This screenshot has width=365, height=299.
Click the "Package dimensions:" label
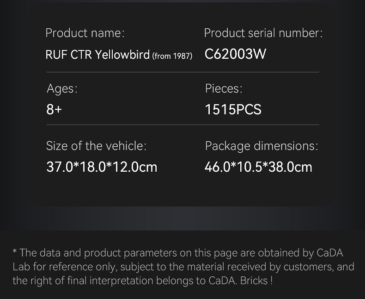click(x=261, y=146)
